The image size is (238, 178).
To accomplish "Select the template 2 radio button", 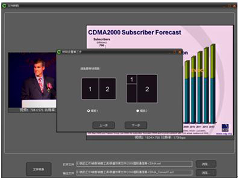I will [x=137, y=111].
